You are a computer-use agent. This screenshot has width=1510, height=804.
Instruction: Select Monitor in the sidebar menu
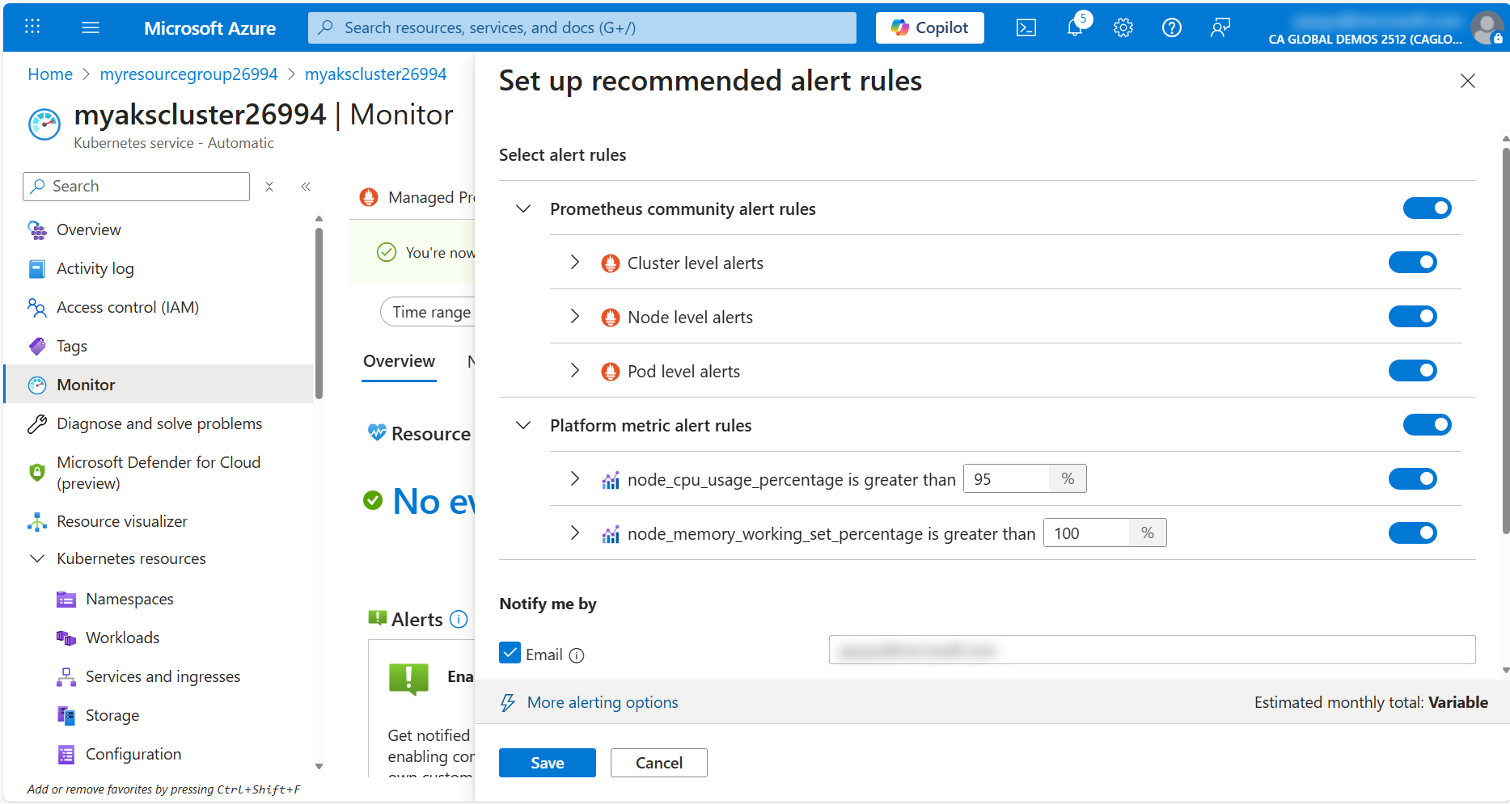(85, 384)
